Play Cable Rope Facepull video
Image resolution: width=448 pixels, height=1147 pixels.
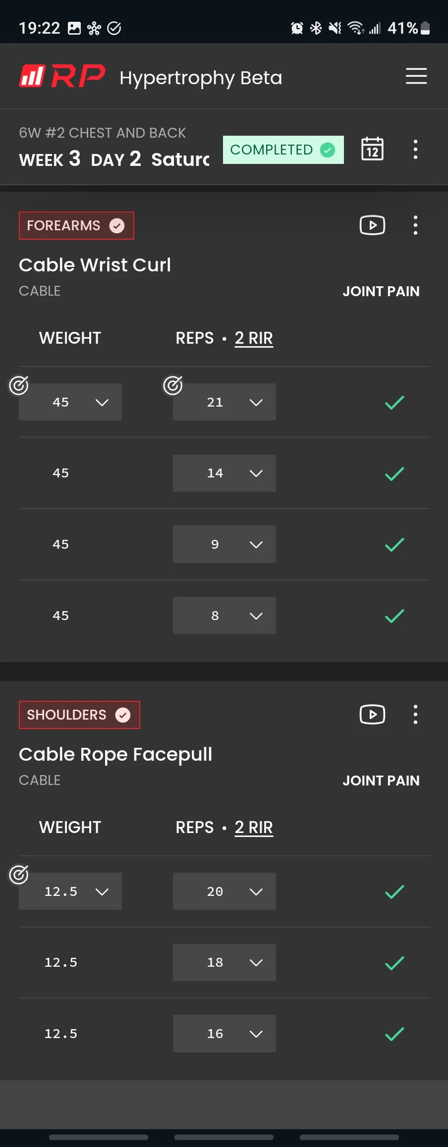tap(372, 714)
